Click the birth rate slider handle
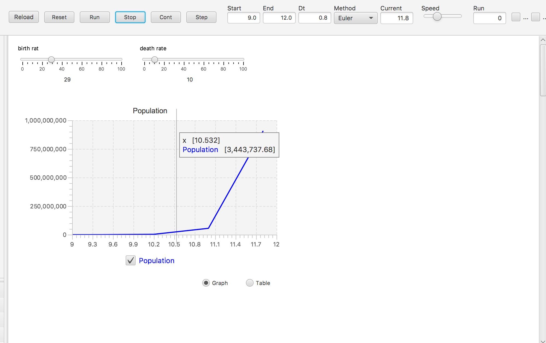 51,59
